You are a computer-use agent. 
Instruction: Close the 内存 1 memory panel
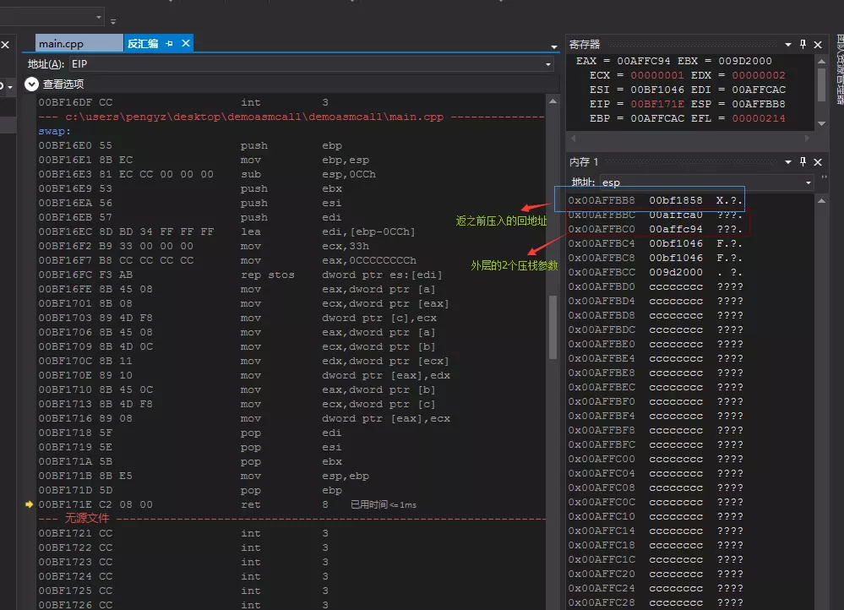tap(818, 161)
